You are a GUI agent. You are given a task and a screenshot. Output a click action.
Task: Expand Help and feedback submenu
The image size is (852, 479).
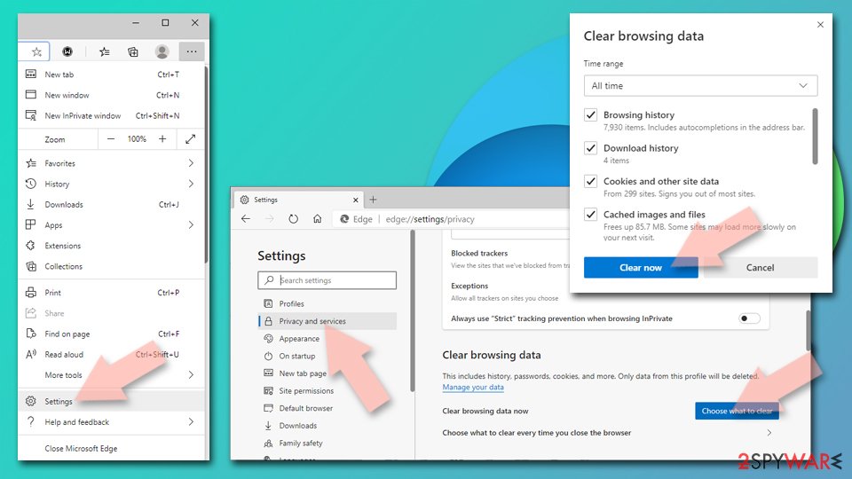pyautogui.click(x=112, y=422)
